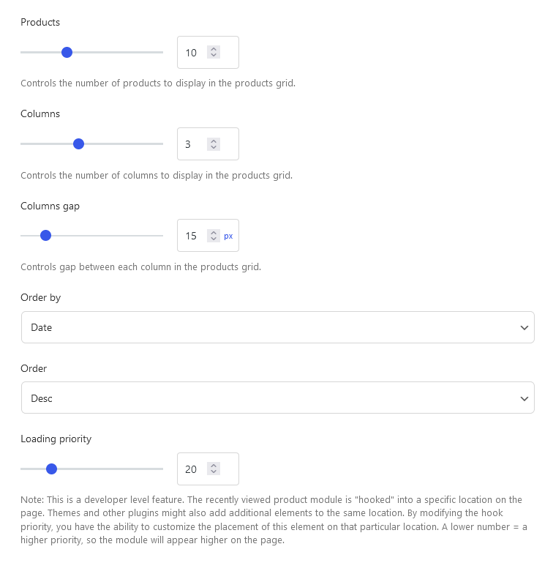The height and width of the screenshot is (563, 553).
Task: Decrease Products value with down stepper arrow
Action: (x=213, y=56)
